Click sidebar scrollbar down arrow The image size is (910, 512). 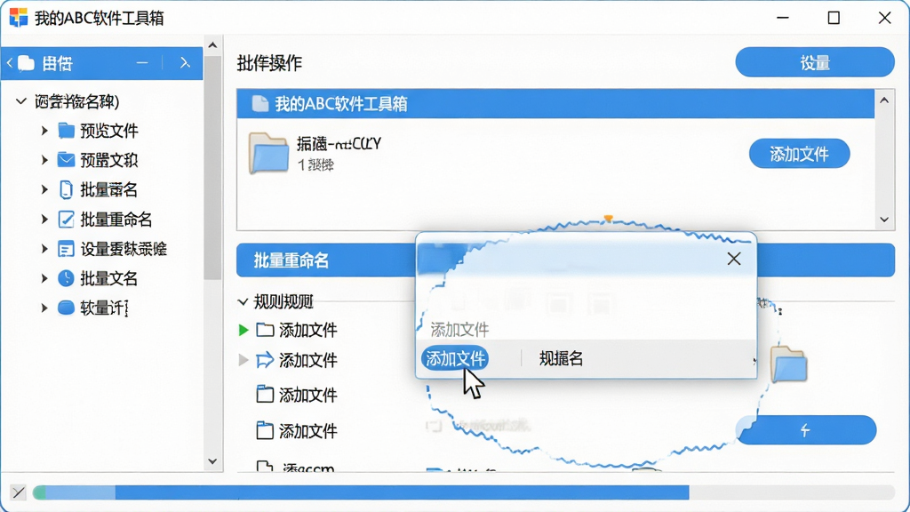tap(212, 461)
